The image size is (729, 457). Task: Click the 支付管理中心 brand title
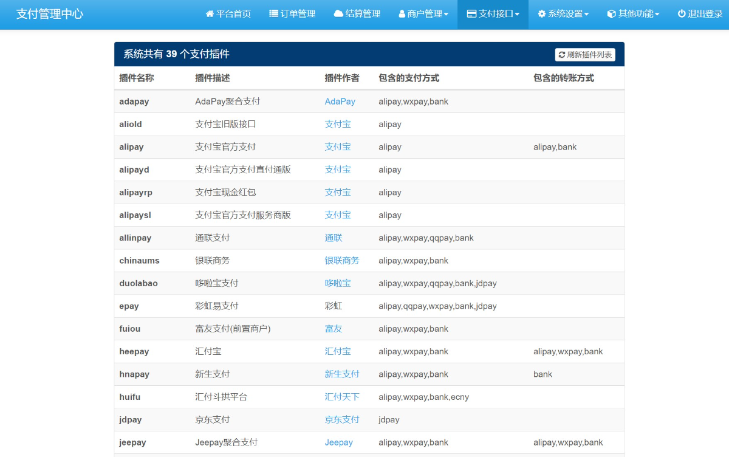coord(50,14)
